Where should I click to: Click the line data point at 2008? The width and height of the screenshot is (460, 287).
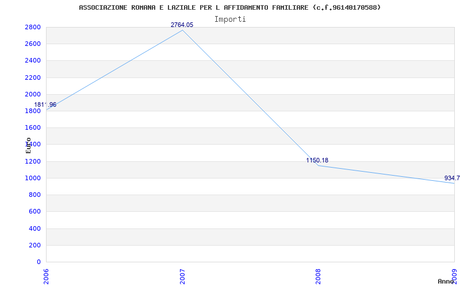click(319, 165)
